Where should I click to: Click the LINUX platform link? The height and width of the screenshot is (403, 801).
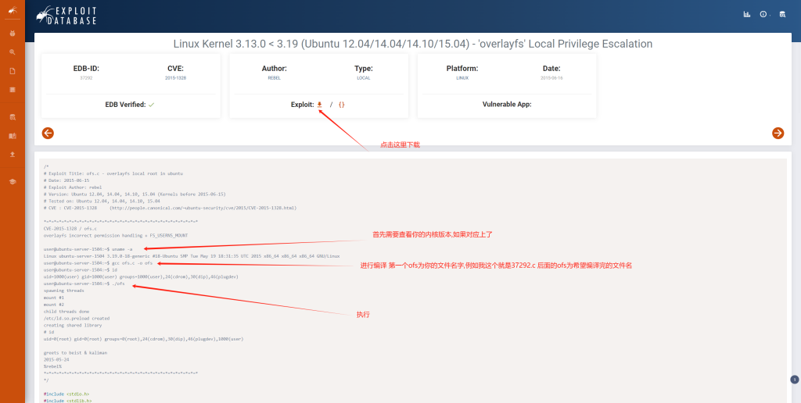tap(462, 78)
